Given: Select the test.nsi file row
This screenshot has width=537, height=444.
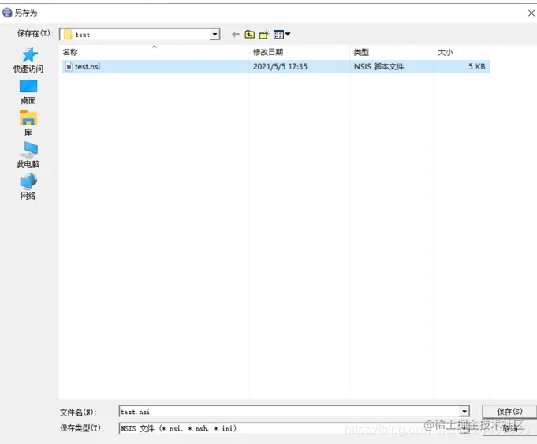Looking at the screenshot, I should (x=276, y=66).
